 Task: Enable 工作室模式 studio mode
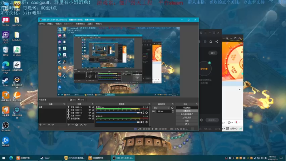[187, 118]
